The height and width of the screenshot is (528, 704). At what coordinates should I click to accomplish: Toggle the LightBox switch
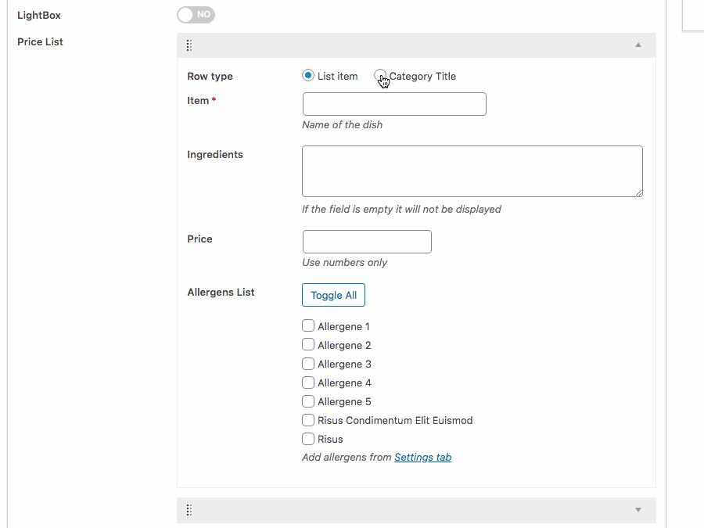tap(196, 15)
